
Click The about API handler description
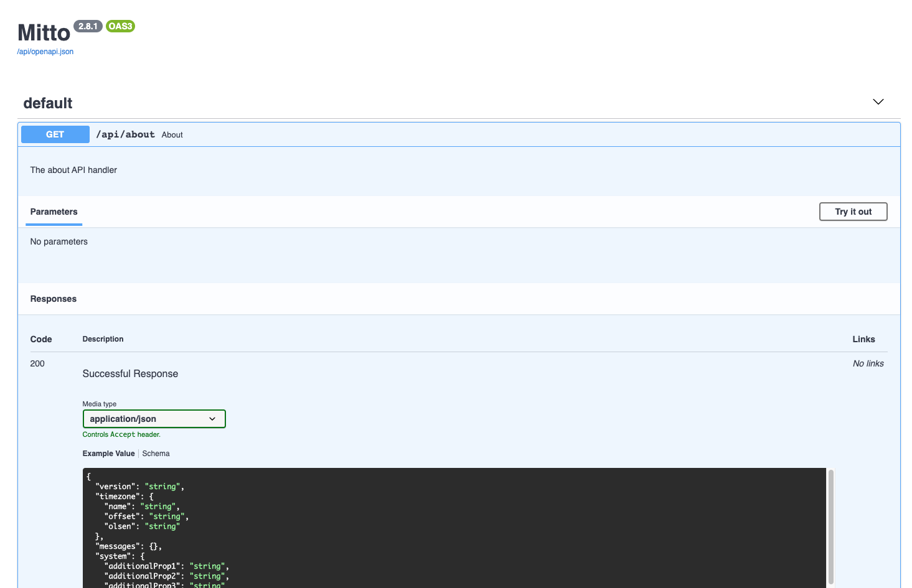(x=73, y=170)
